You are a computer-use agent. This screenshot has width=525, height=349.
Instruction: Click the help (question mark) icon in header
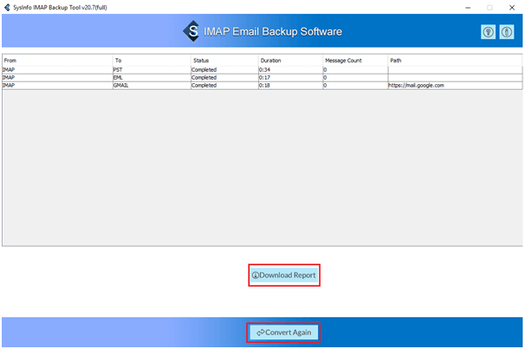489,32
